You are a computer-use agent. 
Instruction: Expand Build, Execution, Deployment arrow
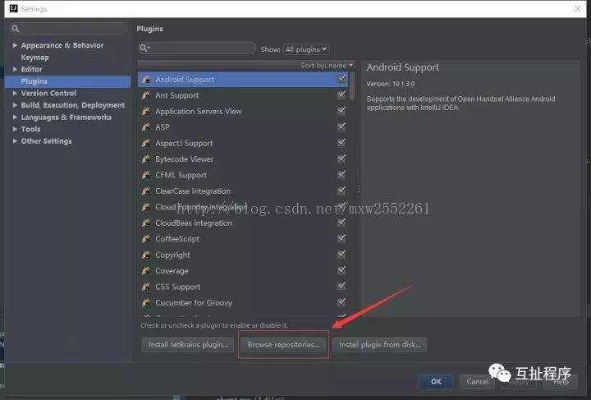click(x=15, y=105)
